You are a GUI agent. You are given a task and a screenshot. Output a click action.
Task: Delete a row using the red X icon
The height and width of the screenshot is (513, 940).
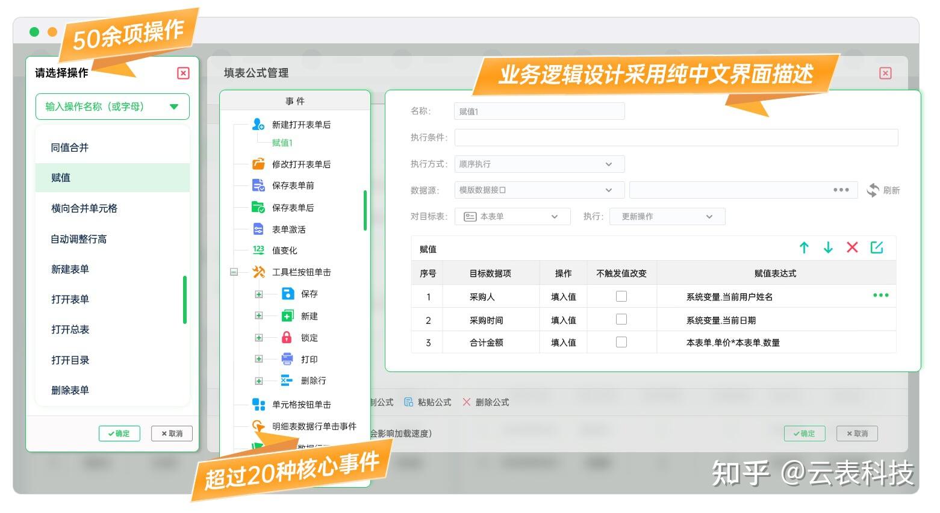[852, 247]
